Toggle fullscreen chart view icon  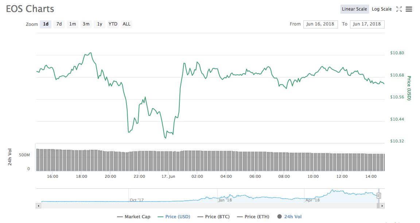(399, 9)
